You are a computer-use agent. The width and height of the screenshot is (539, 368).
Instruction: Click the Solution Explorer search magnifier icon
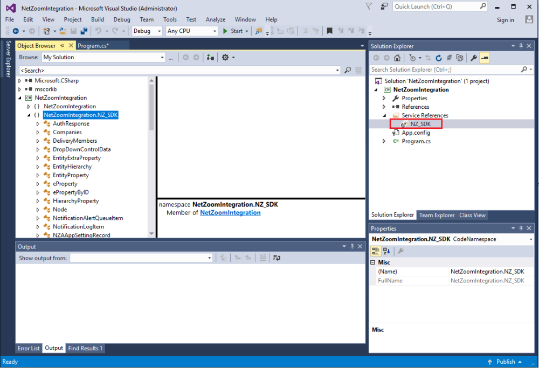[x=524, y=70]
